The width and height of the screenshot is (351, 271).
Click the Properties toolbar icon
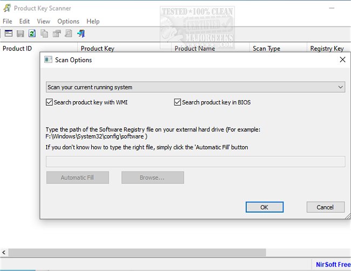pyautogui.click(x=56, y=34)
